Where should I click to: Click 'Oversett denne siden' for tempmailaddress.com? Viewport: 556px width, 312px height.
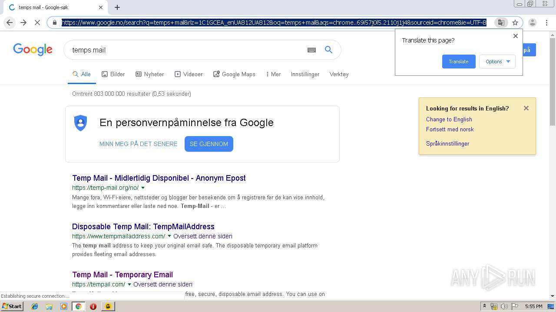(203, 236)
